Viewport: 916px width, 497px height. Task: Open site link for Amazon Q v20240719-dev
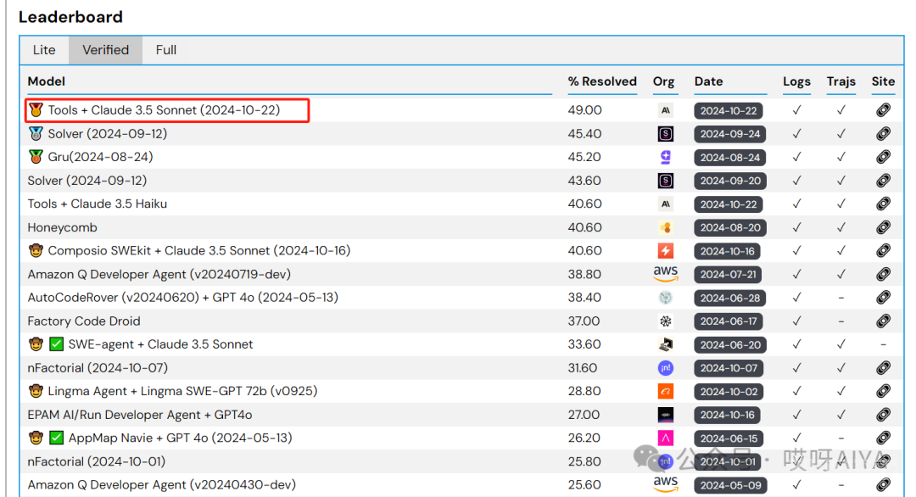pos(883,274)
